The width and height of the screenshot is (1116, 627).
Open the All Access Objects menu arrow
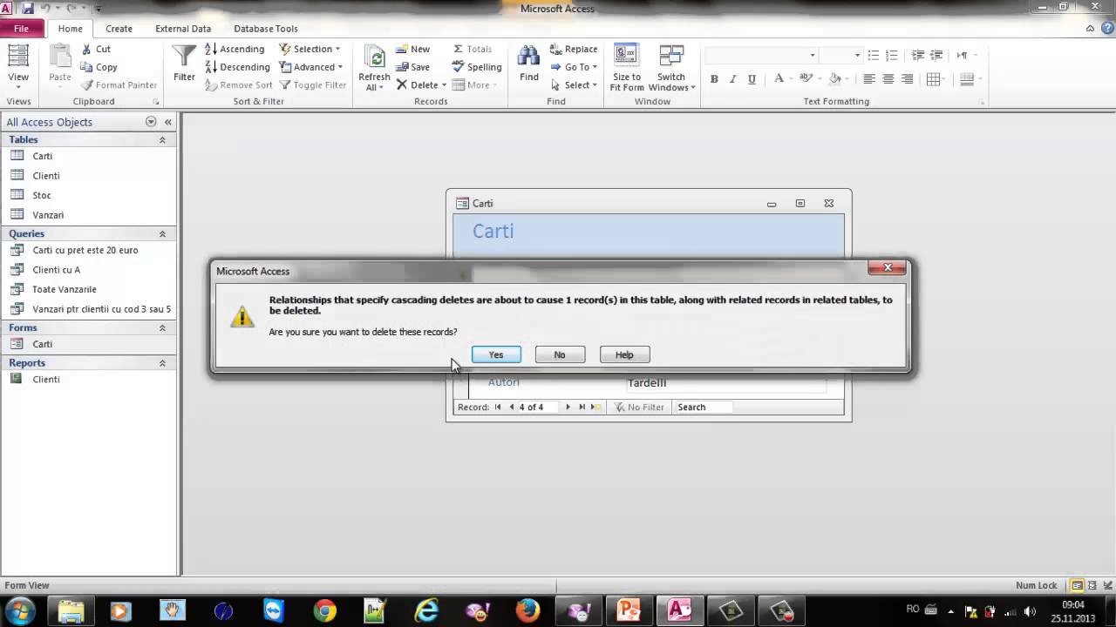(x=151, y=122)
